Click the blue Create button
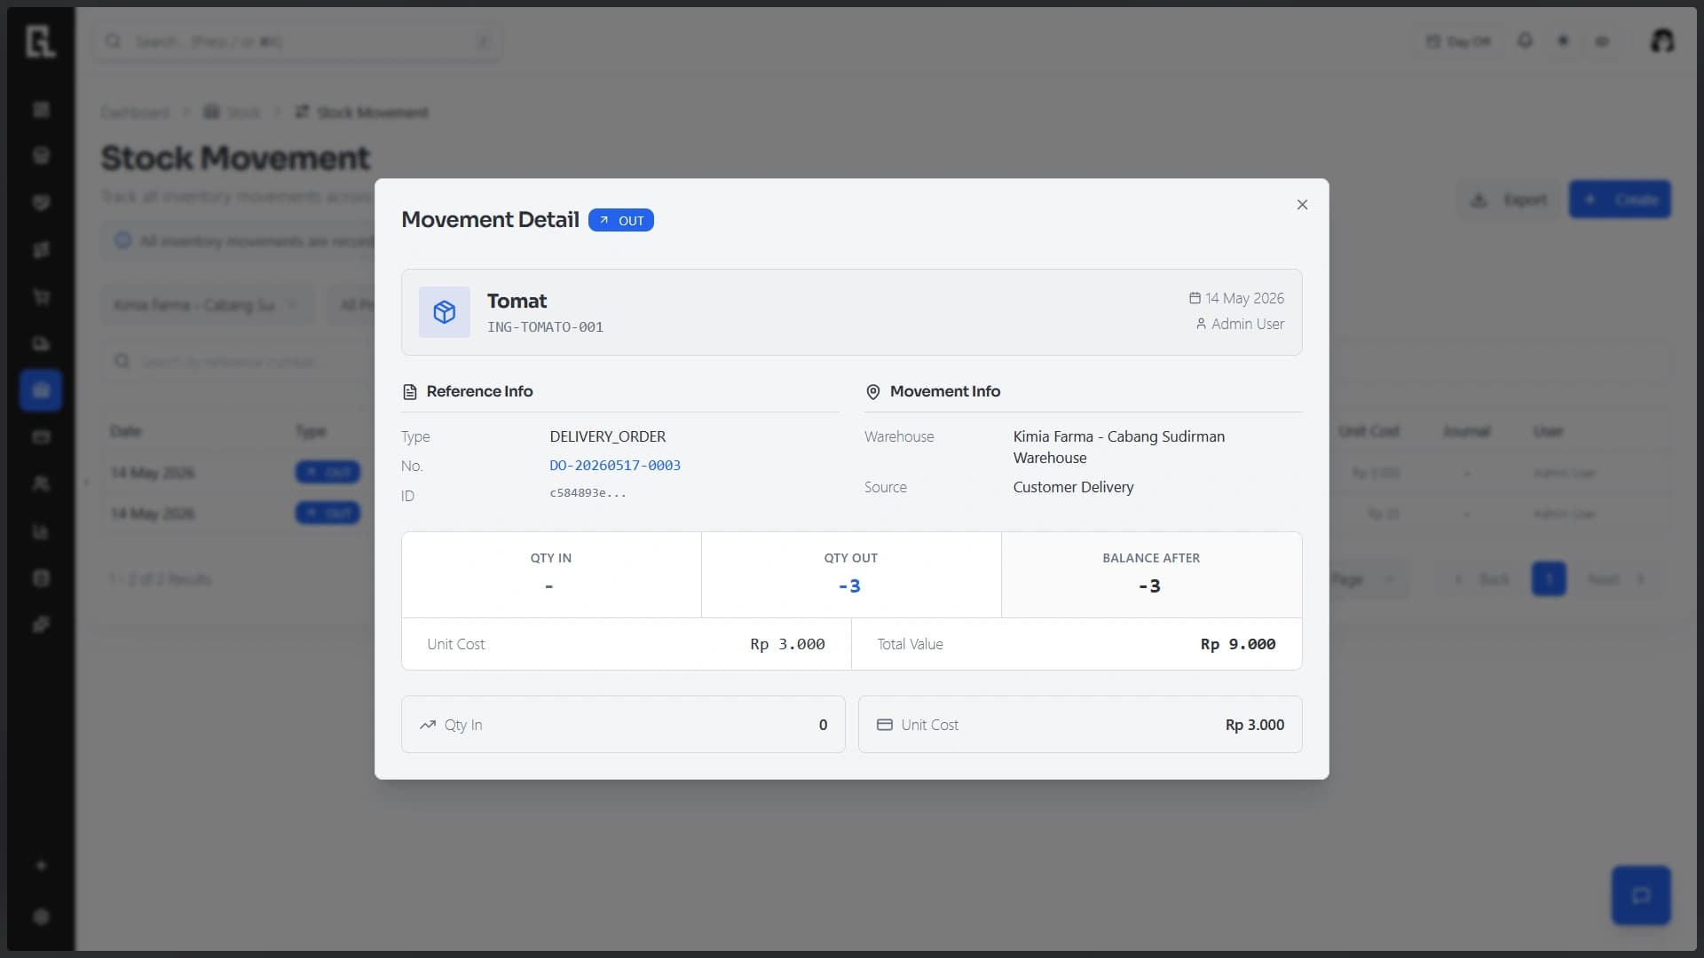 pyautogui.click(x=1620, y=200)
